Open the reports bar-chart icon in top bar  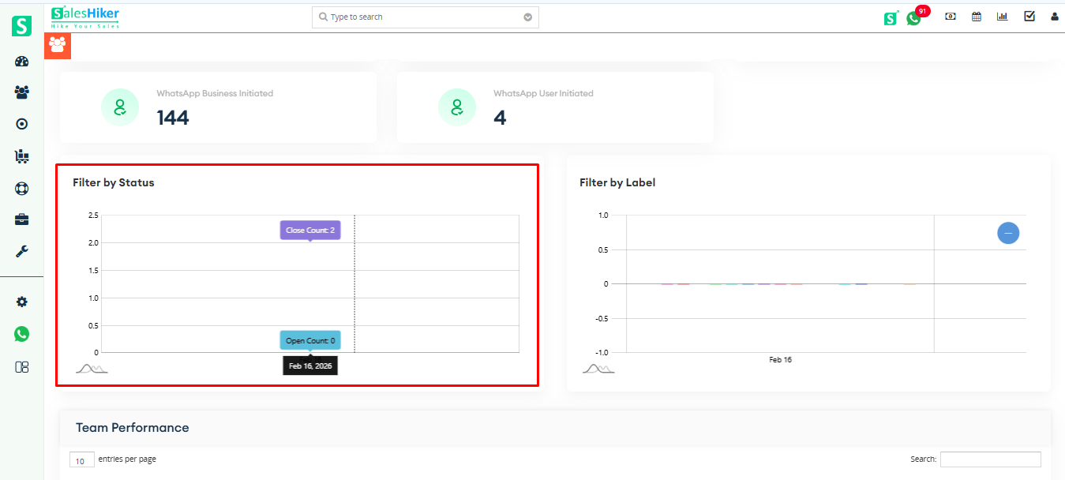(x=1002, y=16)
